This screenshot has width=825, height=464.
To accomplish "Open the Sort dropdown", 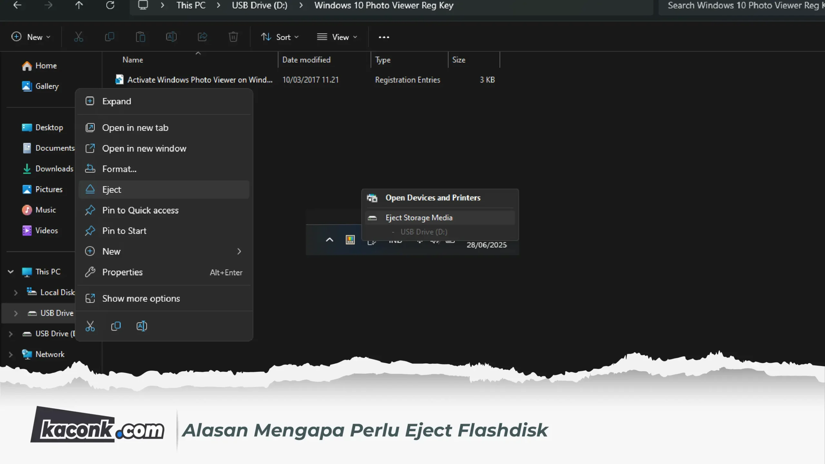I will [x=279, y=37].
